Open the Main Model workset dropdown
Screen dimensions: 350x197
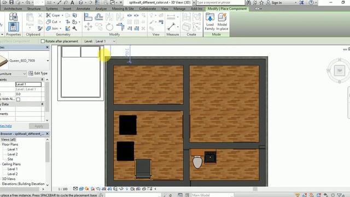point(212,195)
